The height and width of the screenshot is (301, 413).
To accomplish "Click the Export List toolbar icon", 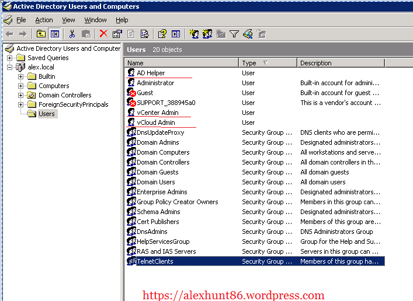I will tap(144, 34).
